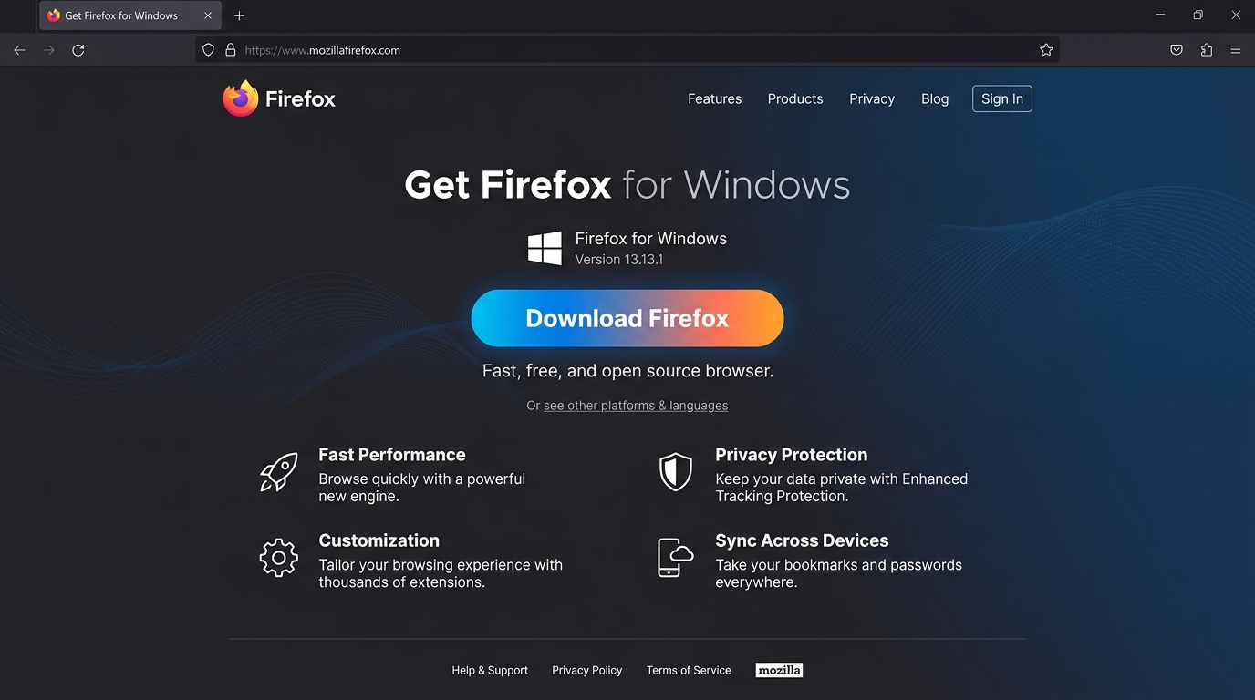Open the tracking protection shield icon
Viewport: 1255px width, 700px height.
point(208,50)
